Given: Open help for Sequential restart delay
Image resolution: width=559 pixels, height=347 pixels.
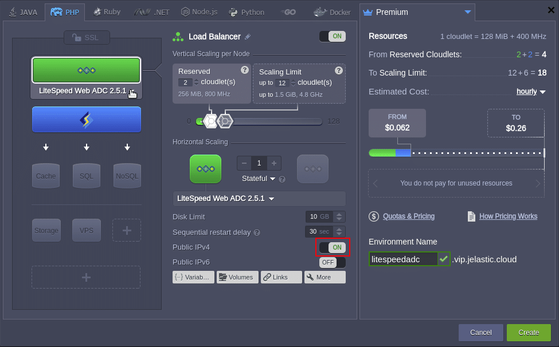Looking at the screenshot, I should [x=257, y=232].
